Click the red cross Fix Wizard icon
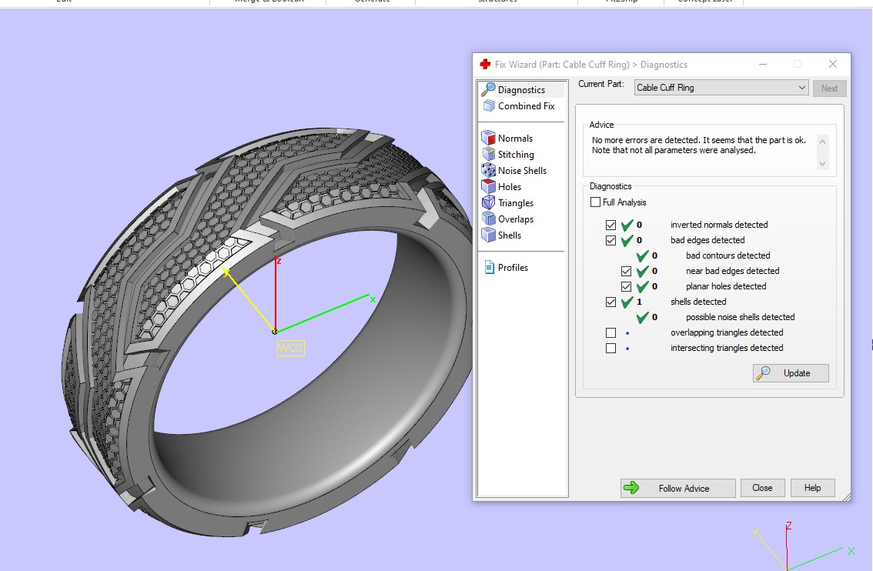873x571 pixels. pos(485,64)
